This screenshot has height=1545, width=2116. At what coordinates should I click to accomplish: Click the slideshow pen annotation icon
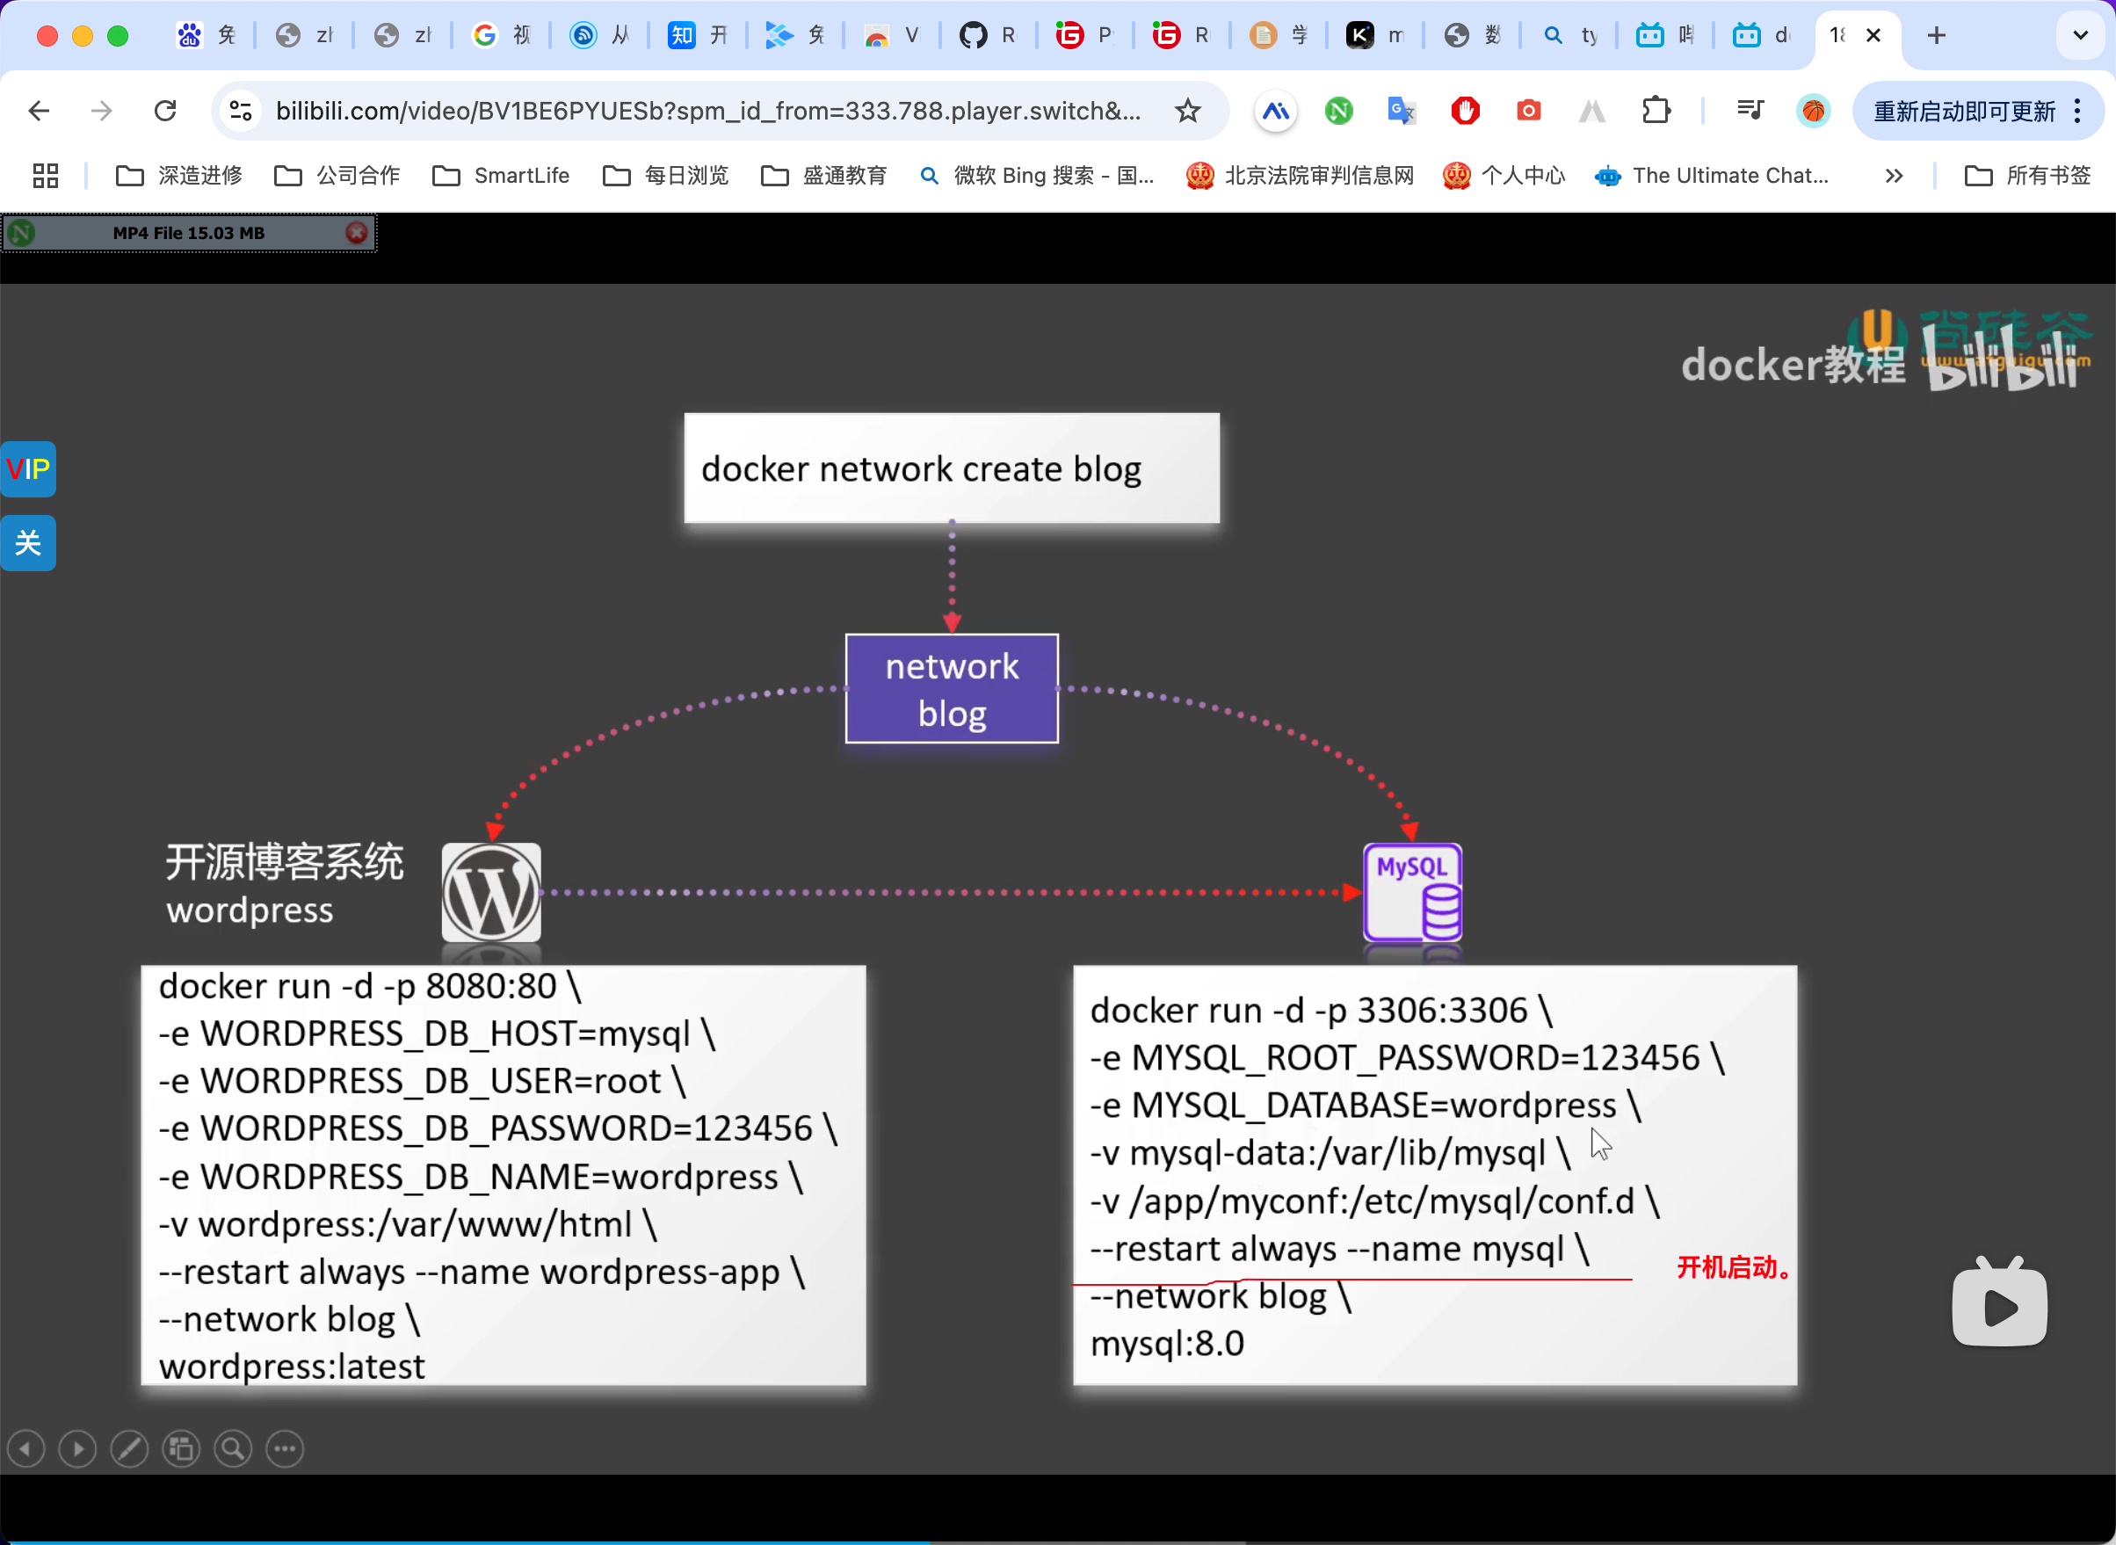tap(129, 1448)
